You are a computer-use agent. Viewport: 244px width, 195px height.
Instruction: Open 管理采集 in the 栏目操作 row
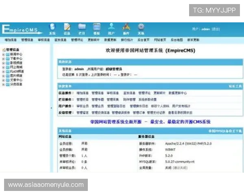113,100
